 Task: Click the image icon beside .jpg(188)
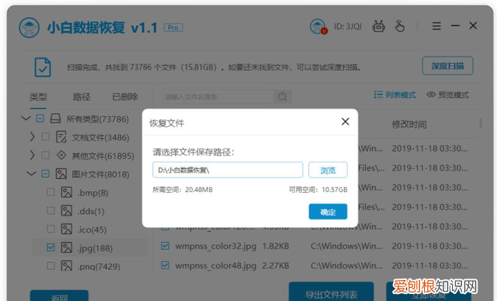(67, 247)
